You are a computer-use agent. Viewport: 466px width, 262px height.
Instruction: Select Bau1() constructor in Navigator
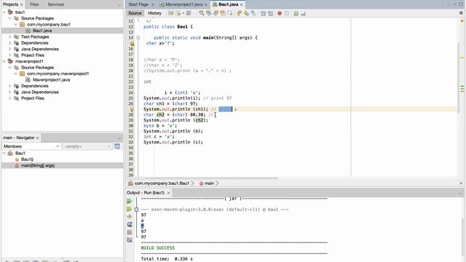pyautogui.click(x=27, y=159)
